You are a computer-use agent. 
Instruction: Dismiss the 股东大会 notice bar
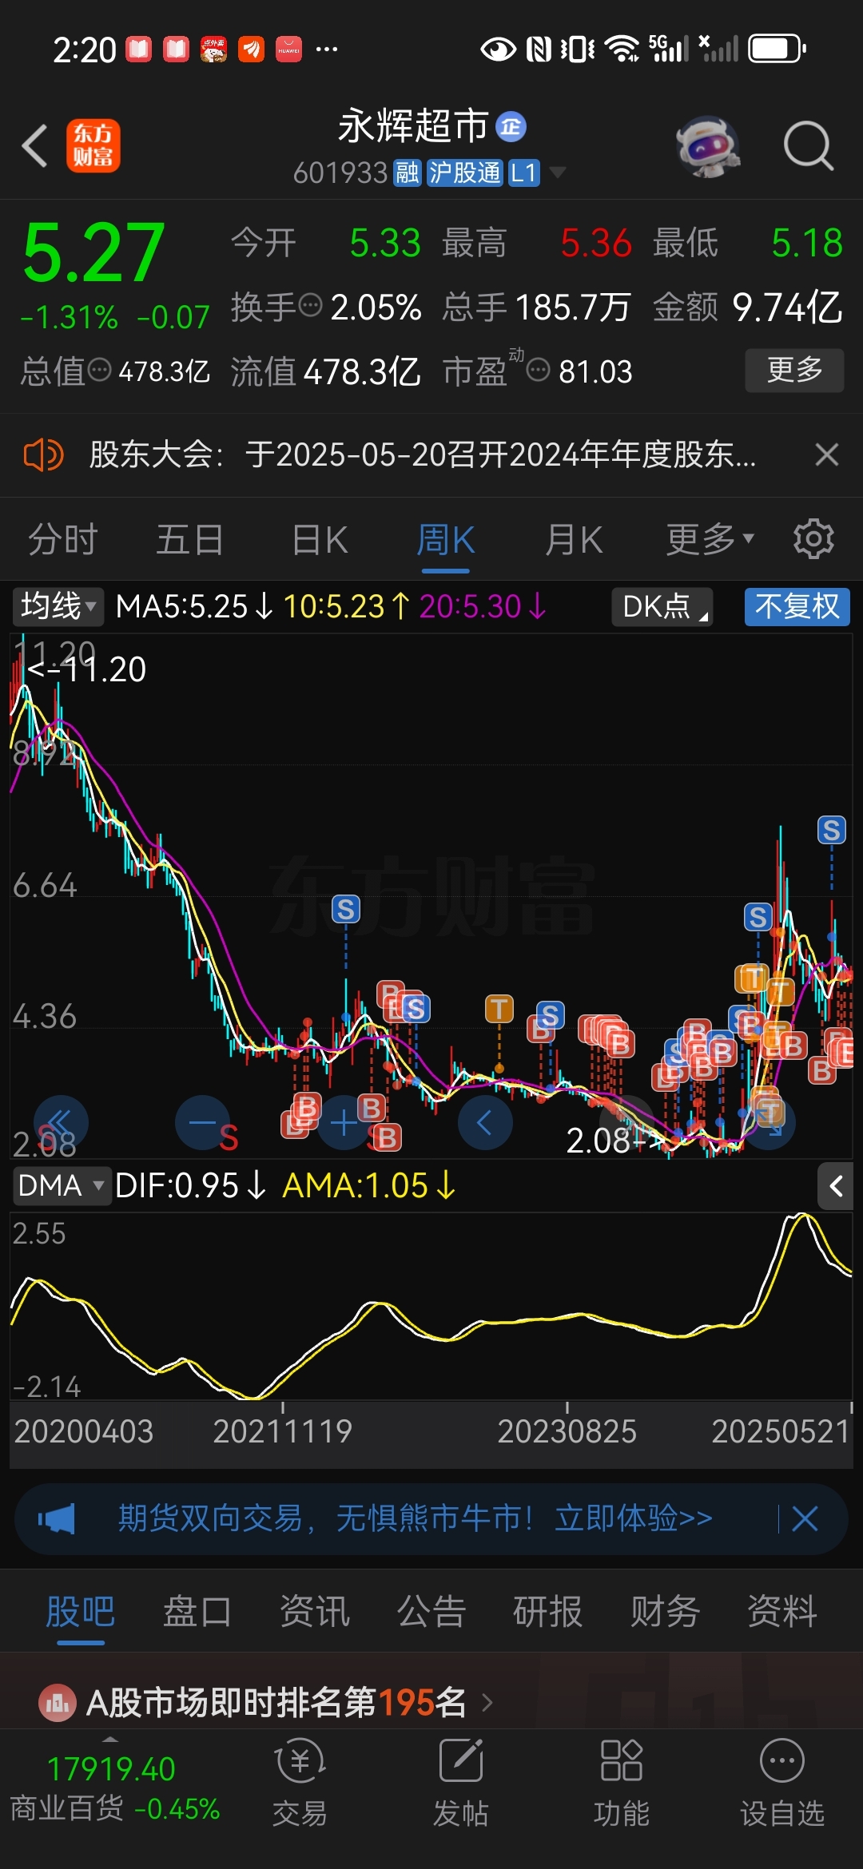[826, 454]
